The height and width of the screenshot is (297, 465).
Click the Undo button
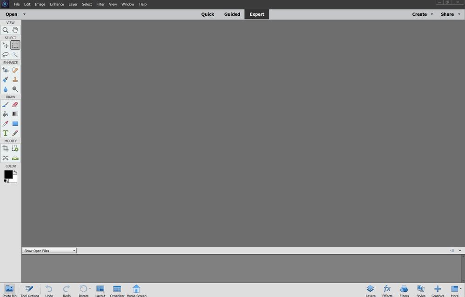point(49,290)
